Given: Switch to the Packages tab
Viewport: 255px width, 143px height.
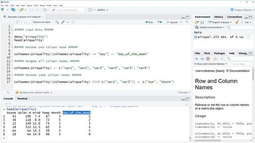Looking at the screenshot, I should (220, 53).
